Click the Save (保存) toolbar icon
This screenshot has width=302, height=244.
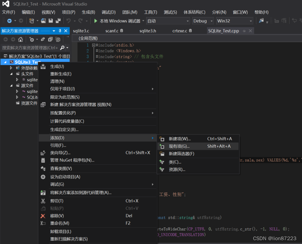tap(51, 21)
